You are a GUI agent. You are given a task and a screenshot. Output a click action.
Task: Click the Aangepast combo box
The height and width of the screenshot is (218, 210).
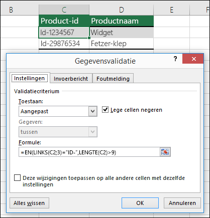click(x=58, y=111)
